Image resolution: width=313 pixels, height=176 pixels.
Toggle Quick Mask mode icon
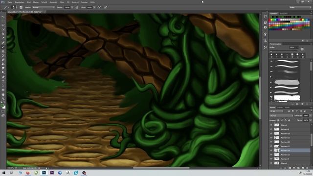point(3,111)
